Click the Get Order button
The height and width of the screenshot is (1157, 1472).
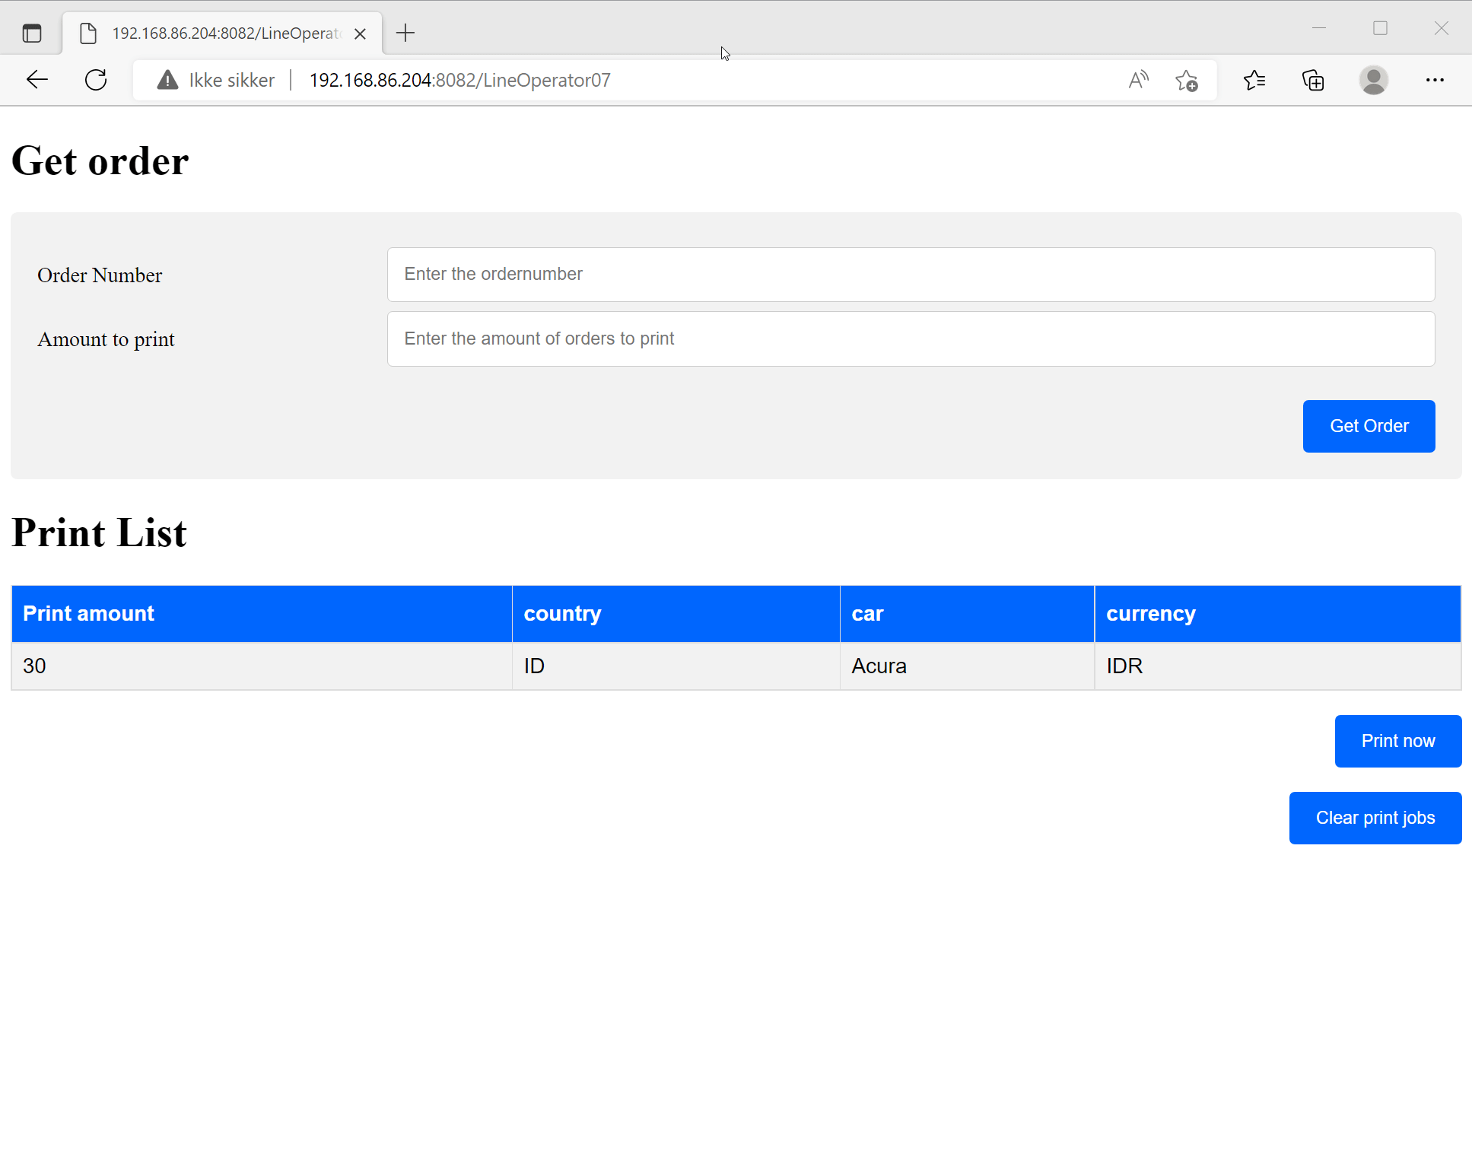click(x=1369, y=426)
